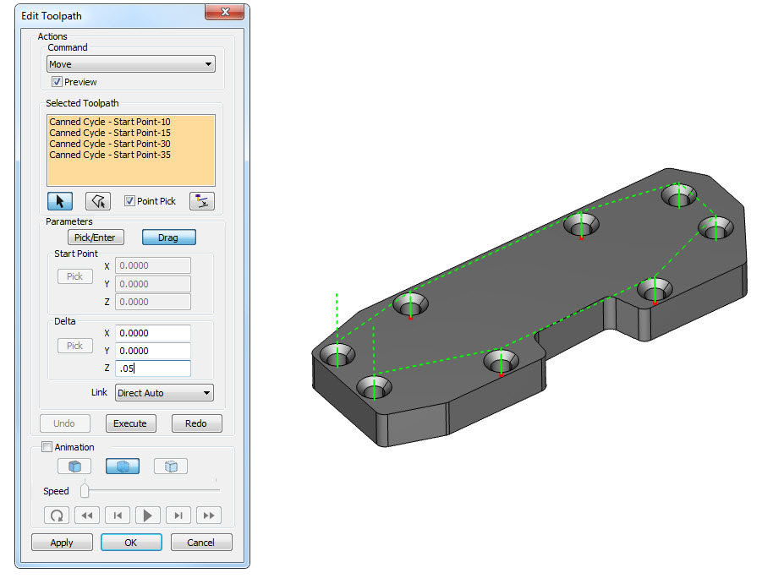Click the Cancel button

[201, 543]
